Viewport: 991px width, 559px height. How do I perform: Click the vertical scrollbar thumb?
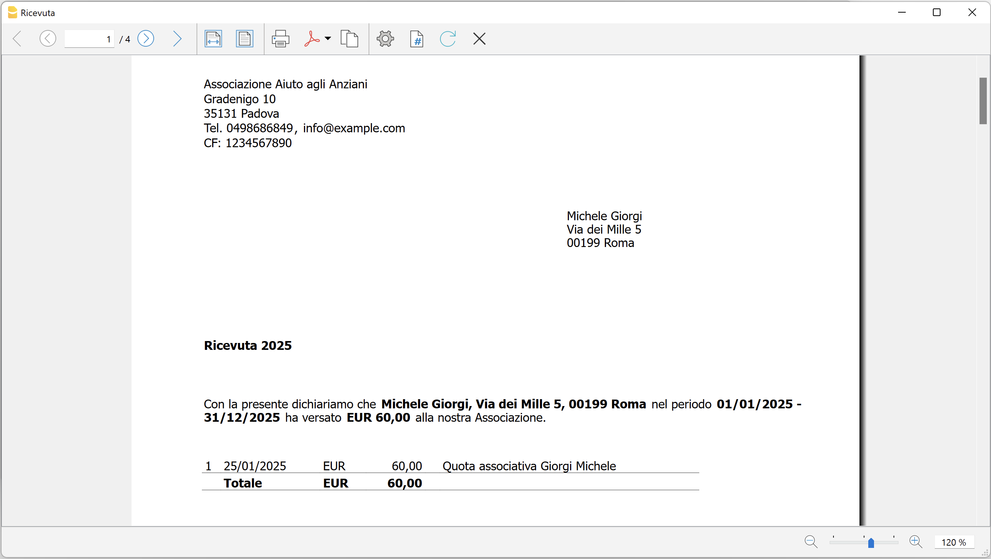click(x=983, y=101)
